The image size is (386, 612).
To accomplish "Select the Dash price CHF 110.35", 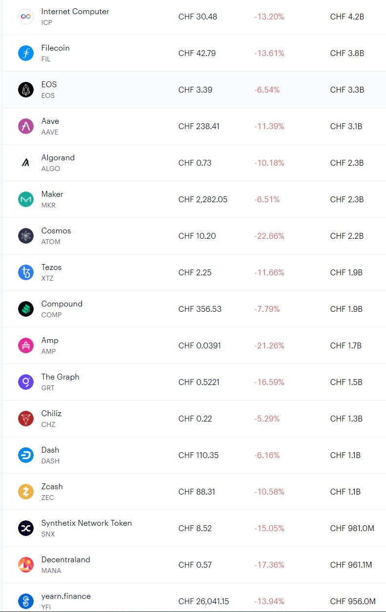I will coord(199,455).
